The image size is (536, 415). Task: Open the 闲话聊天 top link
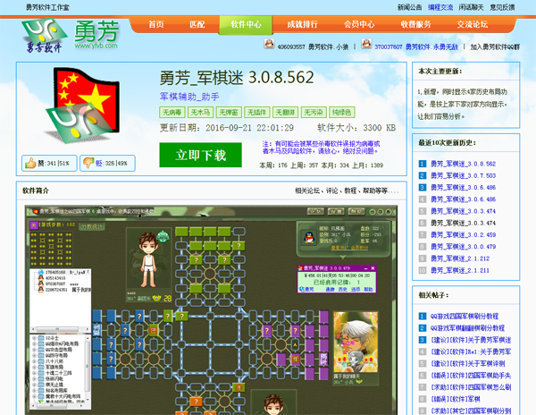[x=471, y=7]
